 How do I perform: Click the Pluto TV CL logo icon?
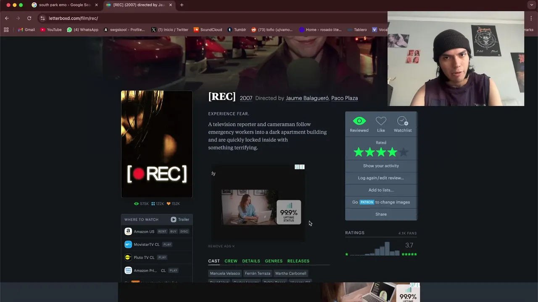point(128,258)
